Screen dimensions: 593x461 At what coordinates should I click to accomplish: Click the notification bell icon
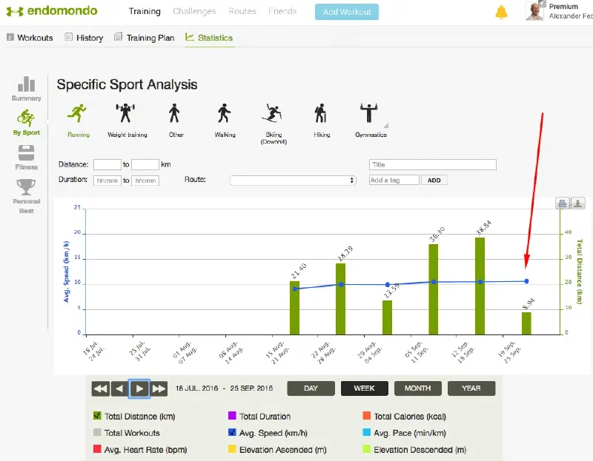pyautogui.click(x=502, y=12)
